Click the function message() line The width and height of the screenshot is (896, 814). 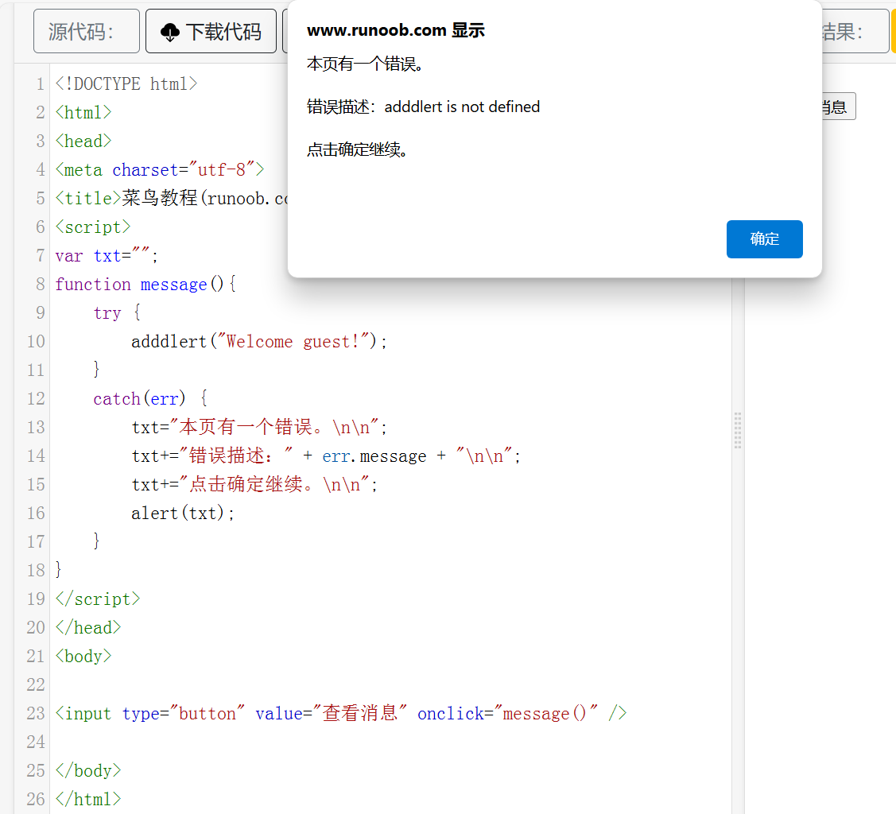145,284
